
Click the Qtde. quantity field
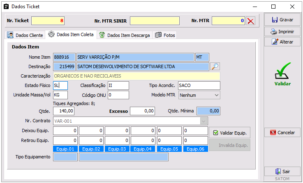click(x=64, y=111)
